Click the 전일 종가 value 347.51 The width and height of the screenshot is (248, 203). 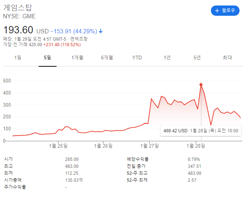pos(194,166)
